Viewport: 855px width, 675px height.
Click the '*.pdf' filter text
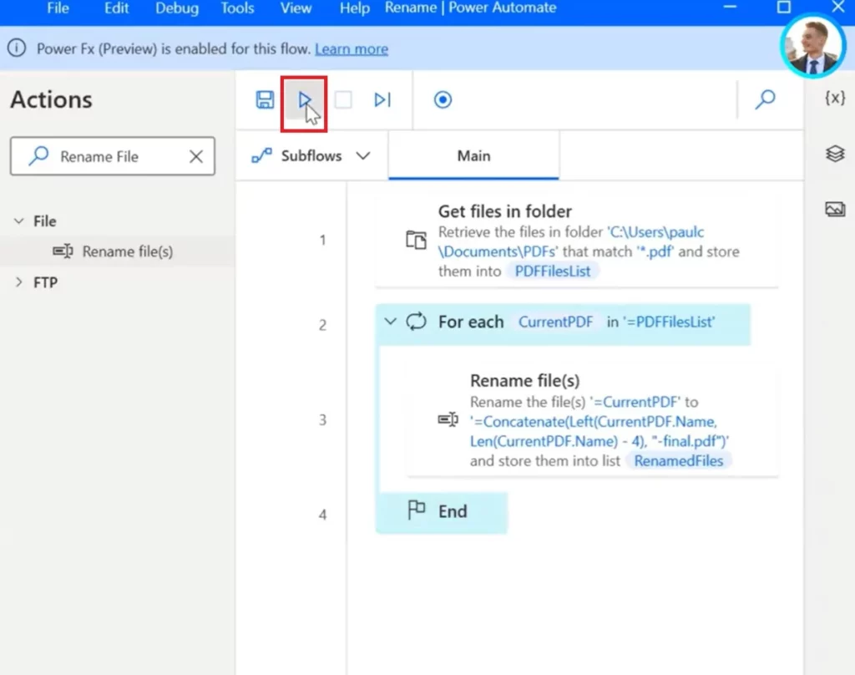655,251
